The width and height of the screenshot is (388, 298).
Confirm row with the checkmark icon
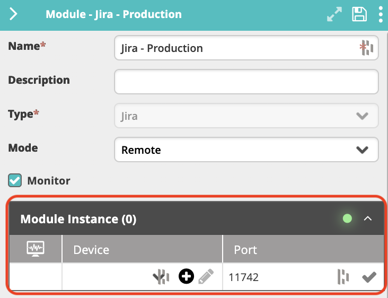pos(369,277)
